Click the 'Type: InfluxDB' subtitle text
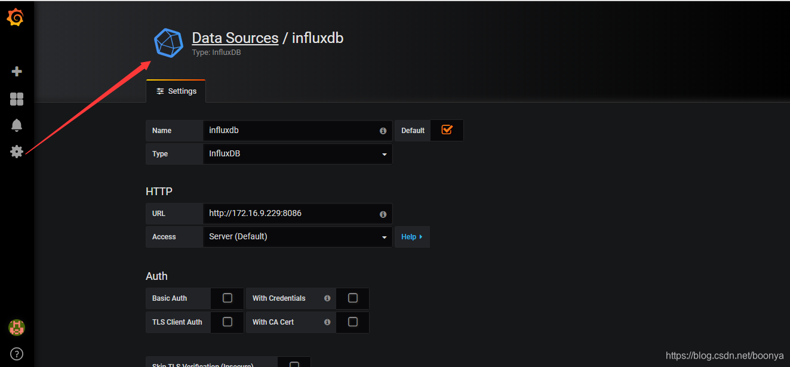 (x=216, y=53)
